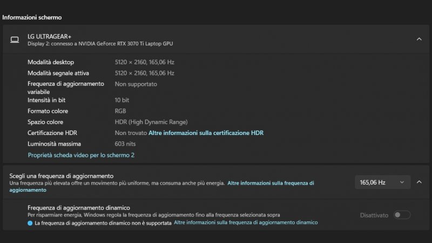
Task: Open Altre informazioni sulla frequenza di aggiornamento link
Action: pyautogui.click(x=161, y=186)
